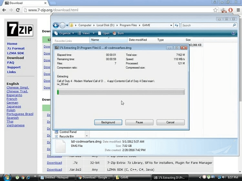Open the Windows Start orb

point(7,177)
